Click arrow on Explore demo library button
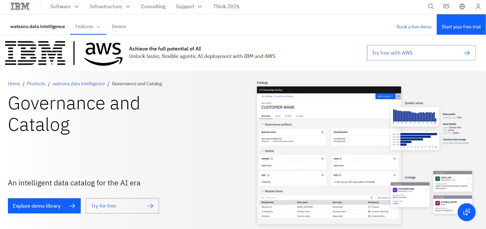Viewport: 486px width, 229px height. pyautogui.click(x=72, y=206)
